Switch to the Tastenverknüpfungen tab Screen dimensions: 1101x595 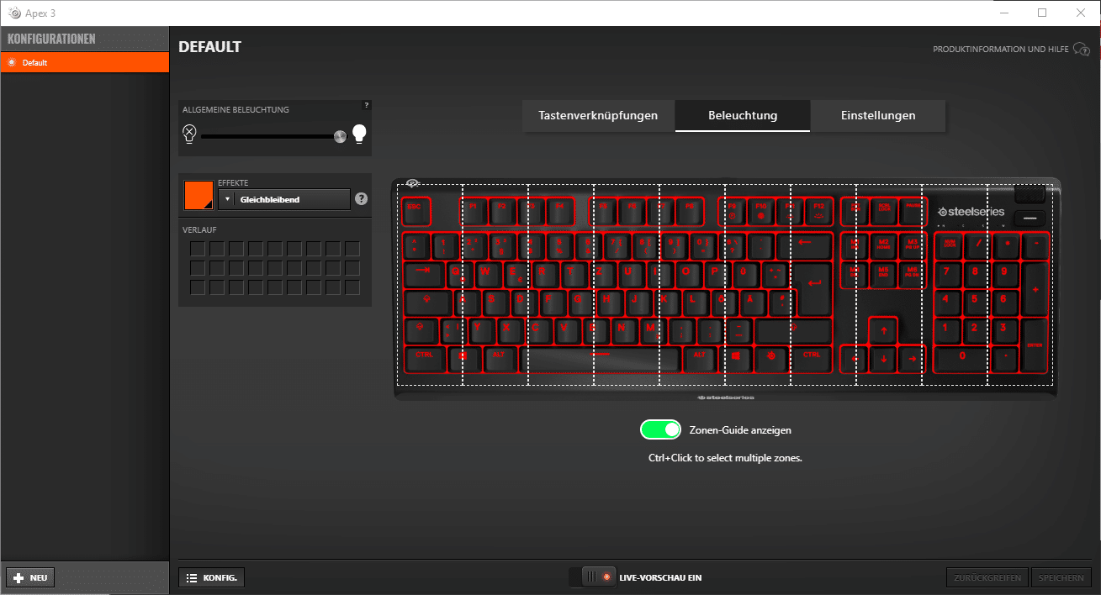[x=598, y=116]
